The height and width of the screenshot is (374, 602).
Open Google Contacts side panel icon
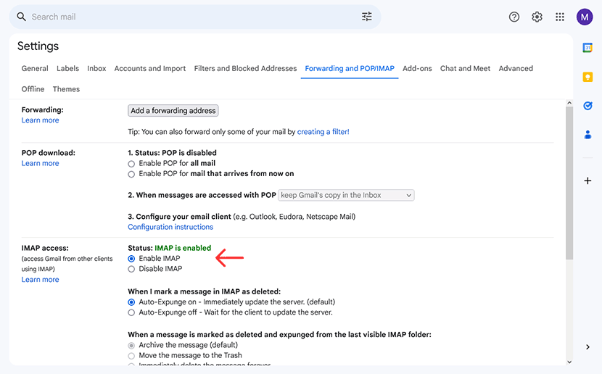pos(587,135)
